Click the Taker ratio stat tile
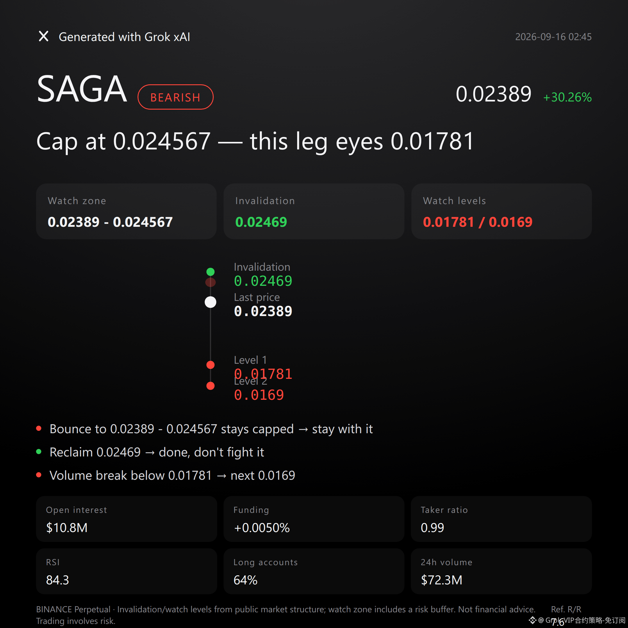The image size is (628, 628). (502, 519)
